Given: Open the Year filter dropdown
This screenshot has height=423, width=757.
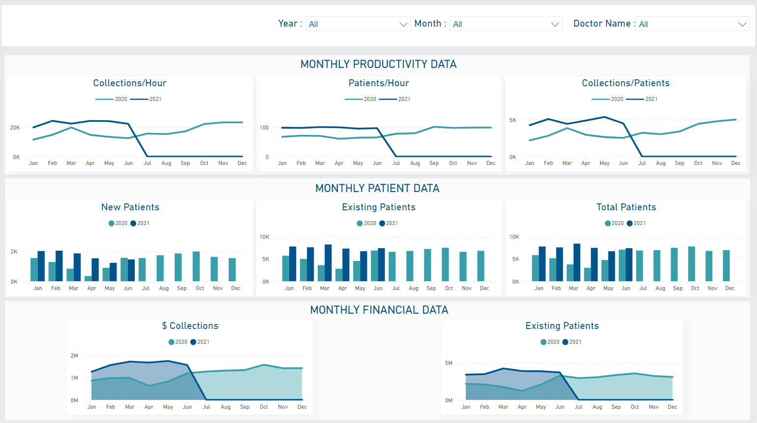Looking at the screenshot, I should point(357,24).
